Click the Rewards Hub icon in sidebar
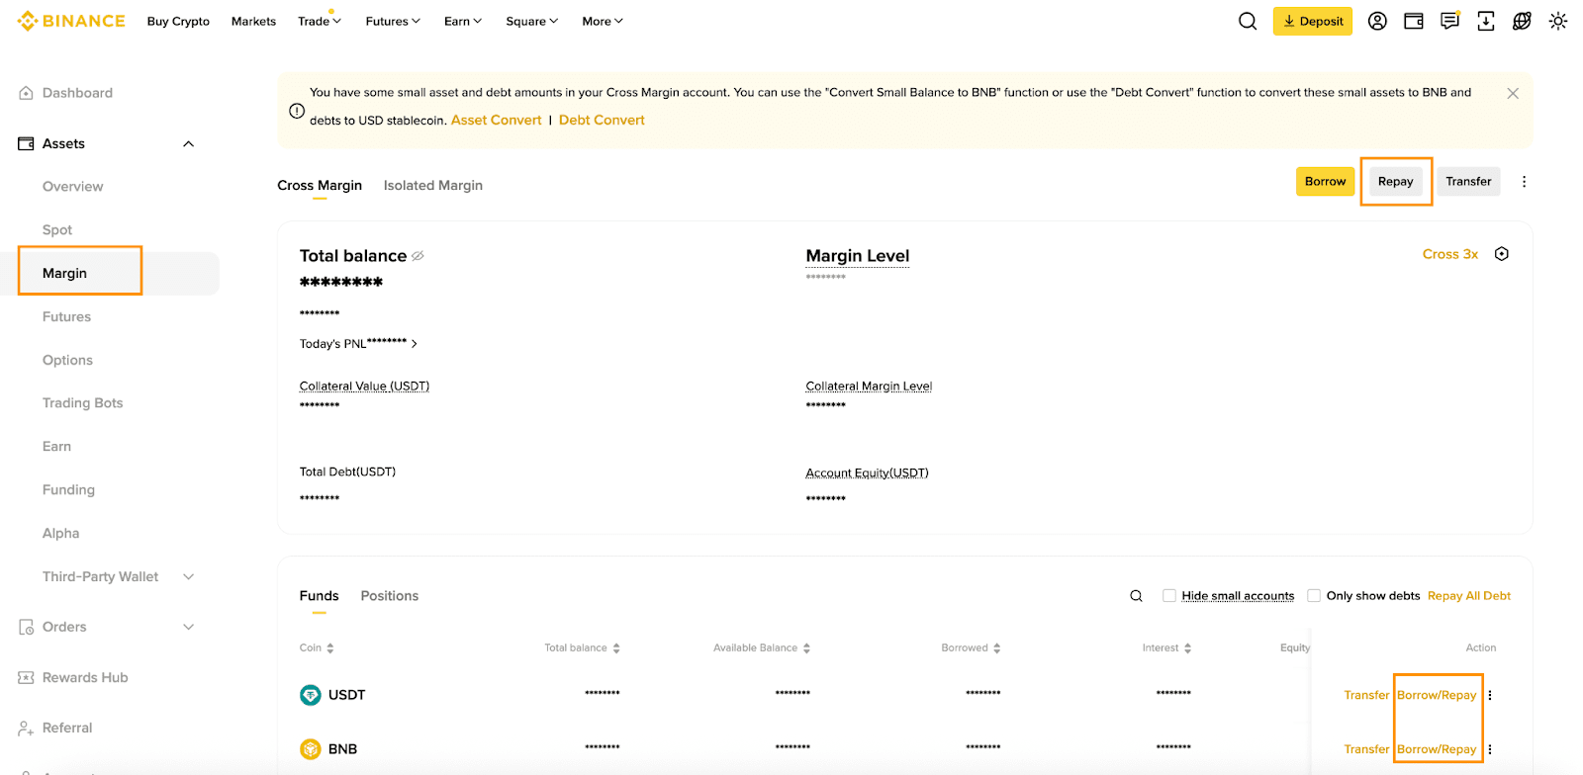 pos(26,677)
